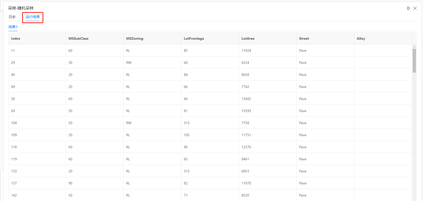Click LotFrontage 85 in row 11

coord(186,51)
